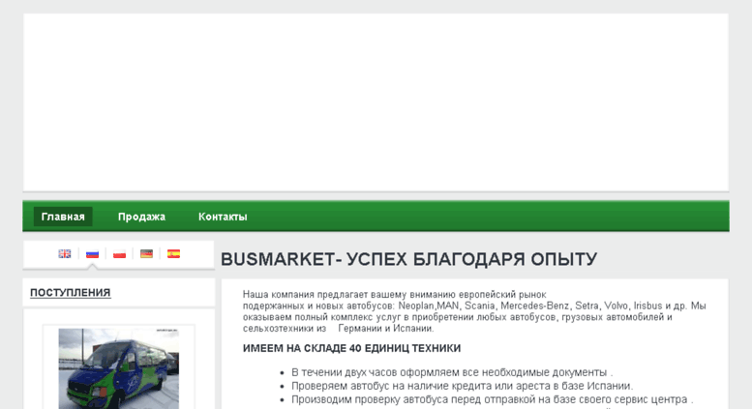Click the bullet about двух часов documents

tap(452, 372)
